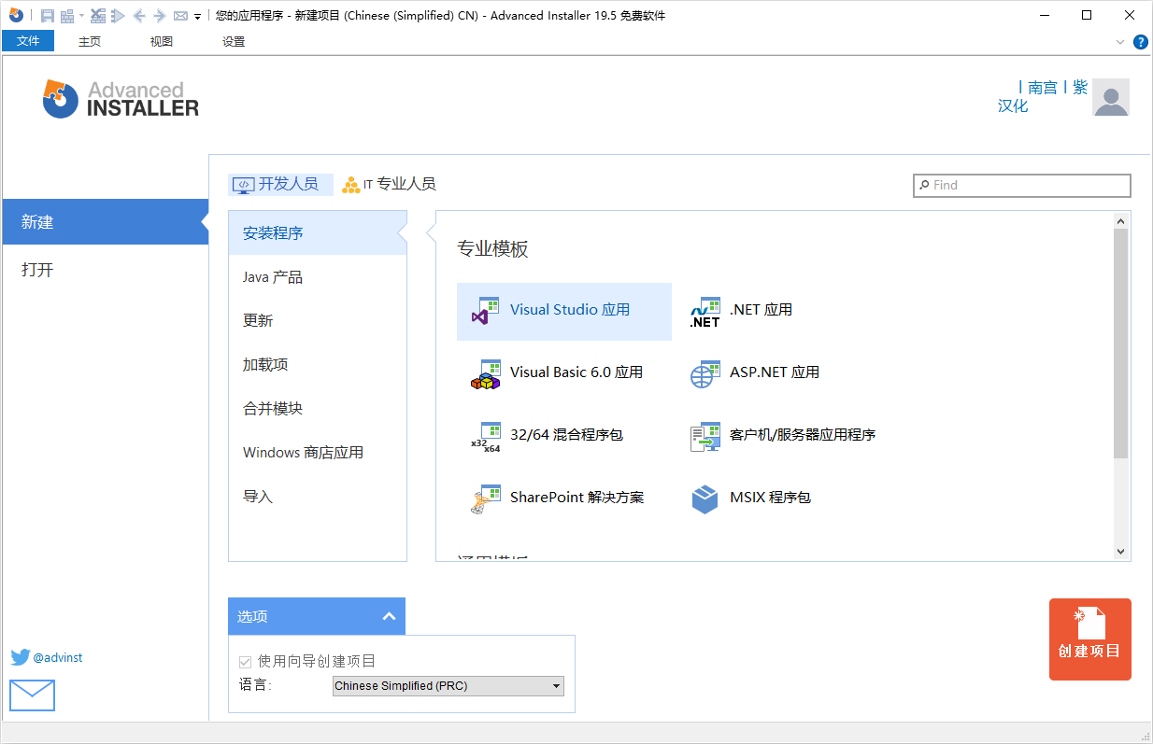Open the Build icon's dropdown arrow

tap(81, 16)
